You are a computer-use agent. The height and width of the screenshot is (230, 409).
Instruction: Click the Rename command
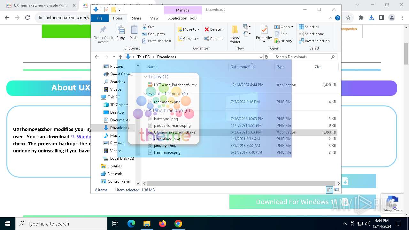click(214, 39)
